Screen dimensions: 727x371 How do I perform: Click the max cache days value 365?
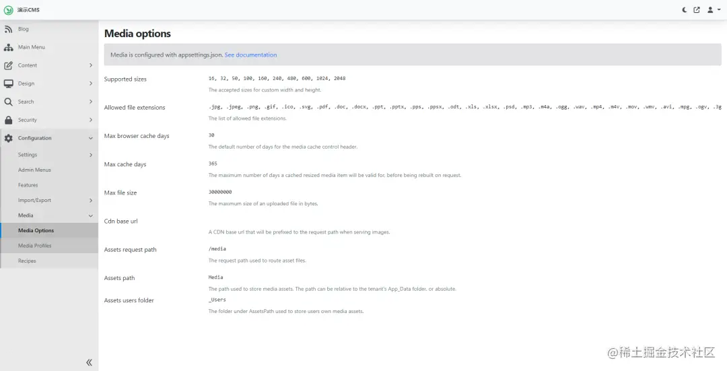coord(213,164)
